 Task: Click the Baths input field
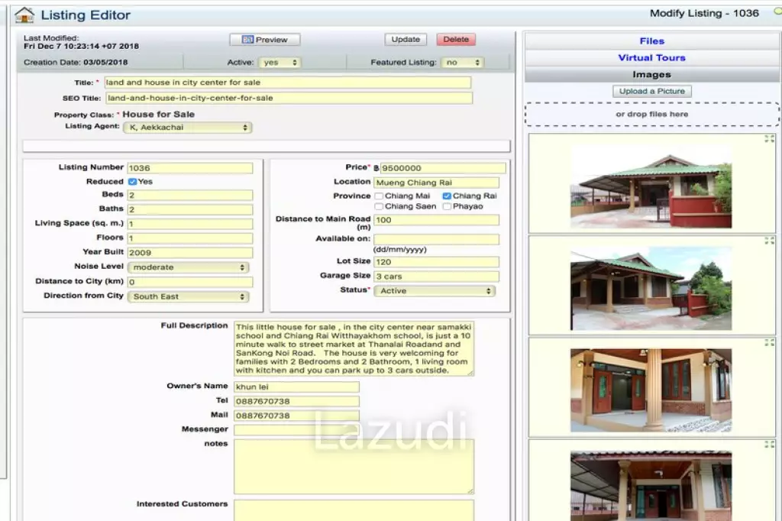[x=190, y=209]
